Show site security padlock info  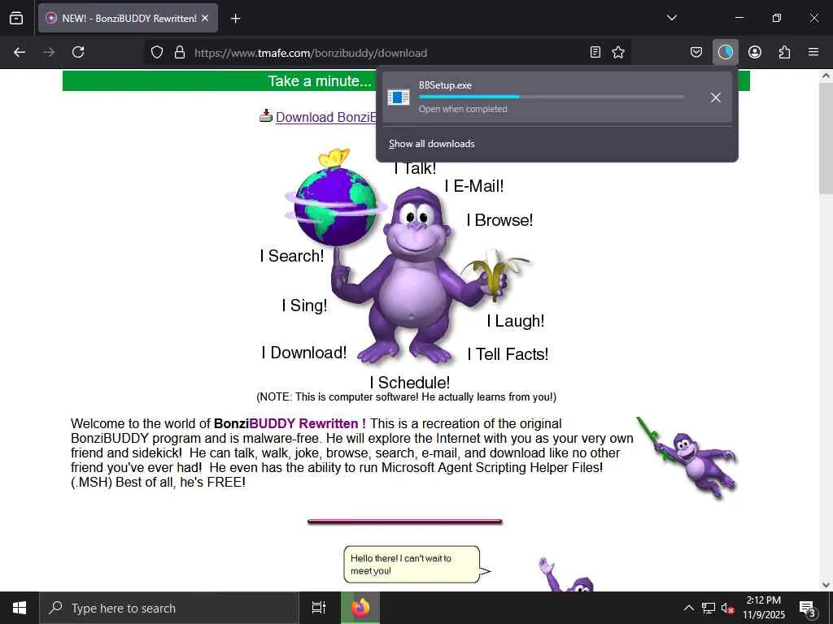[180, 52]
